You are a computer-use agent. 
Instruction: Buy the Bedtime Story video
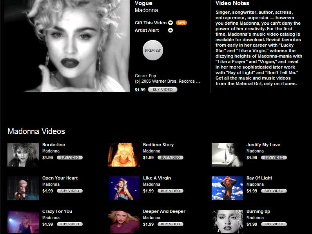tap(171, 158)
